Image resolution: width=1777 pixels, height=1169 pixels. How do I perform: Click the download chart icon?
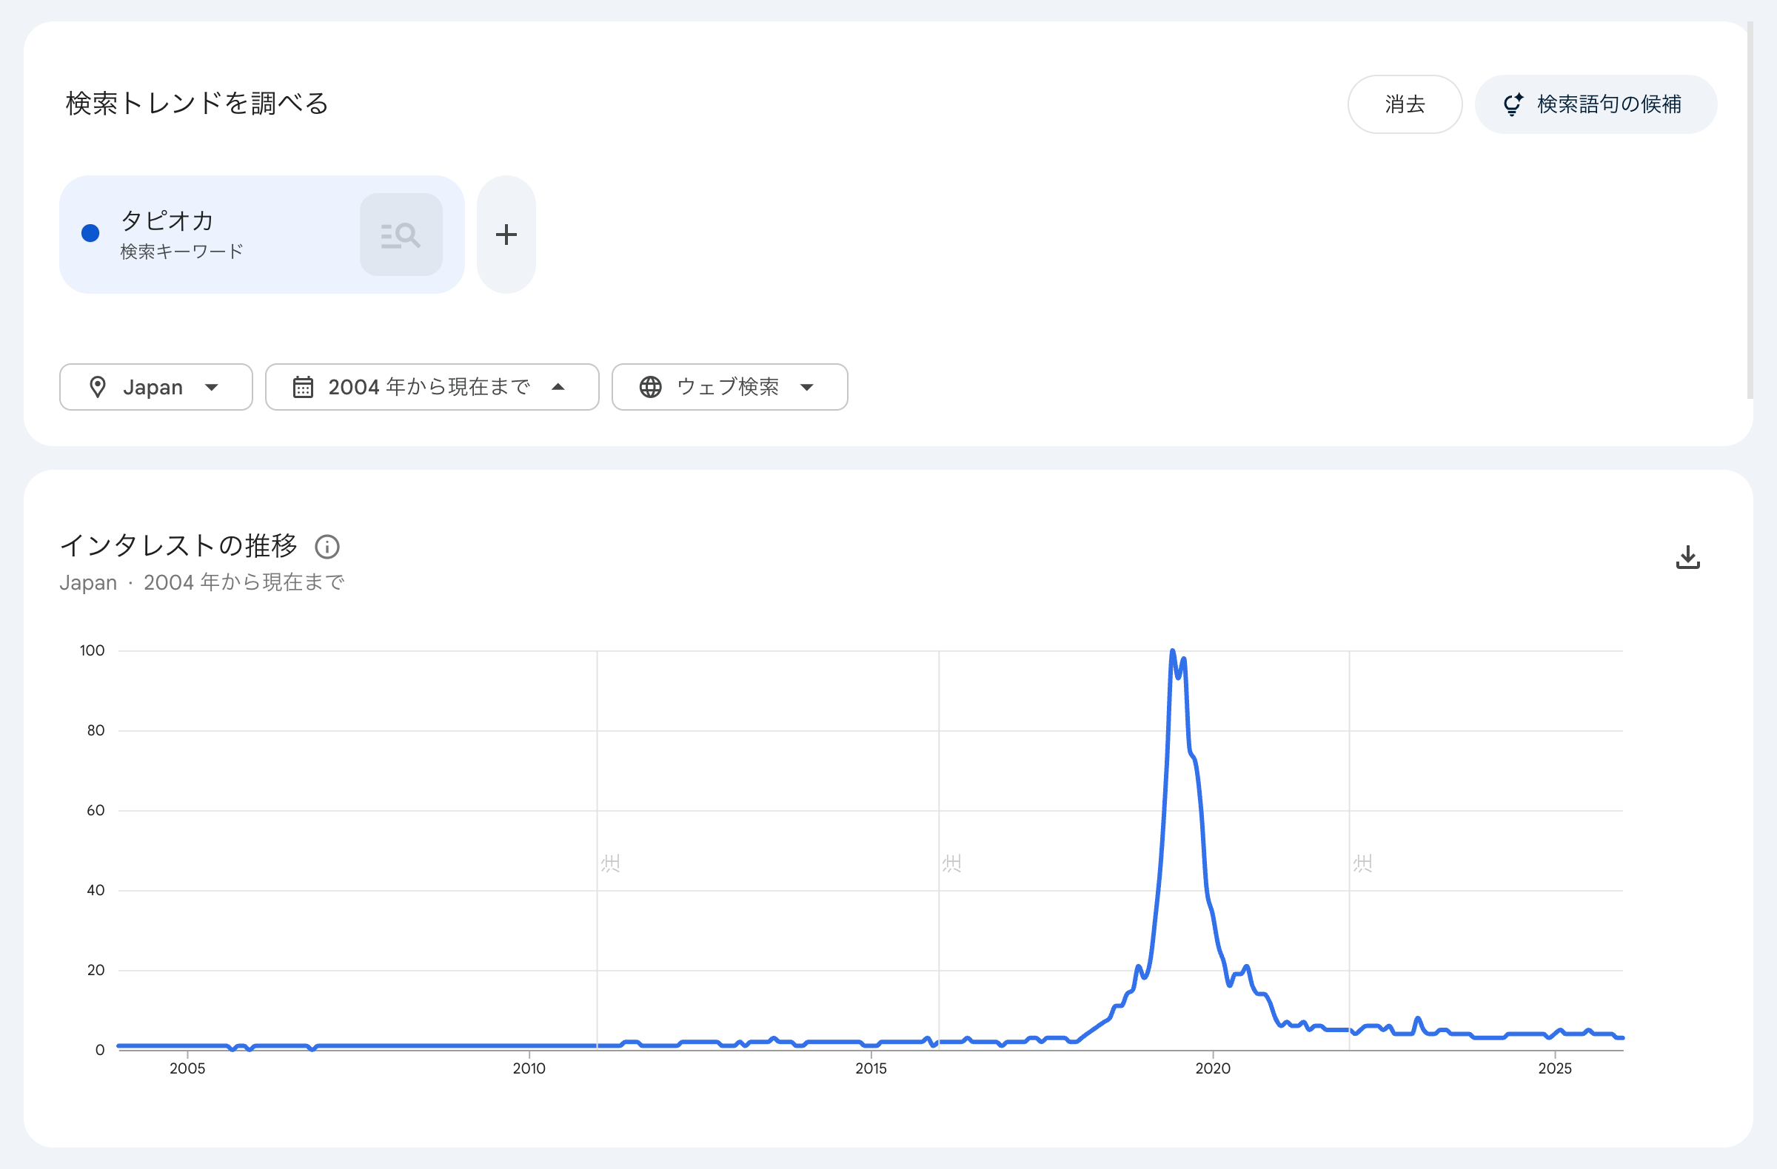click(x=1687, y=557)
